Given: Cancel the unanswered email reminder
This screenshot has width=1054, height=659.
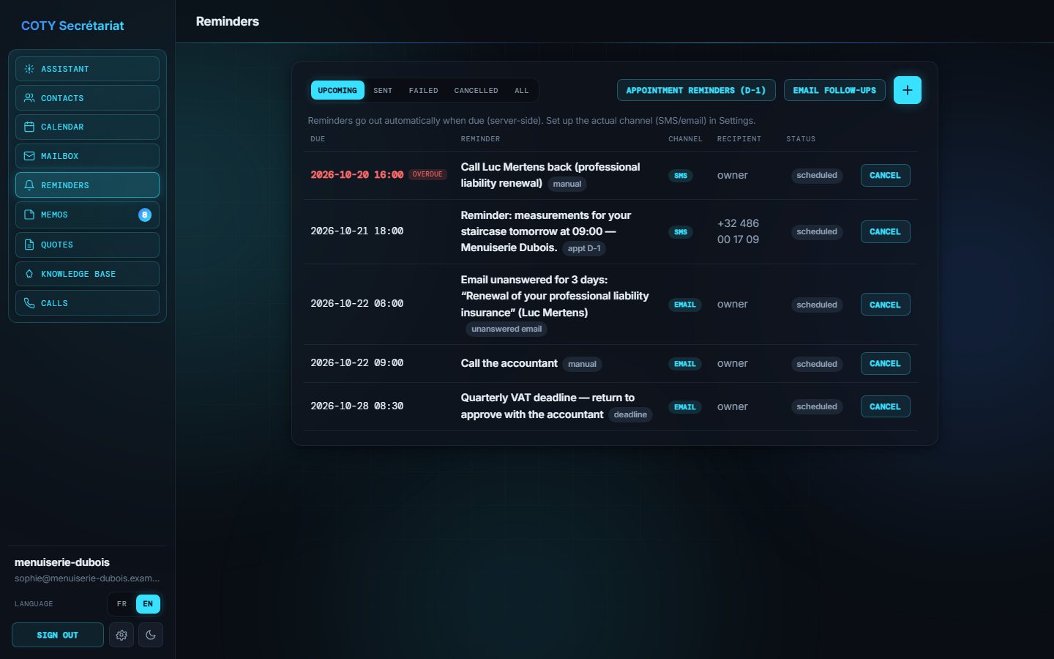Looking at the screenshot, I should point(885,305).
